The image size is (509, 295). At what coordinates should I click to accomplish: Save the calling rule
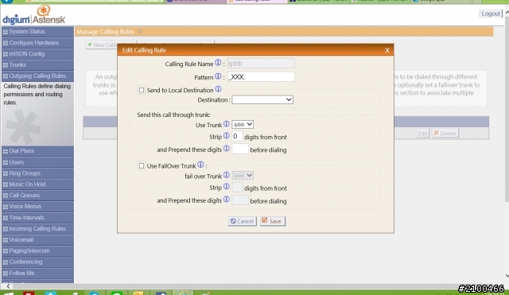[x=273, y=221]
